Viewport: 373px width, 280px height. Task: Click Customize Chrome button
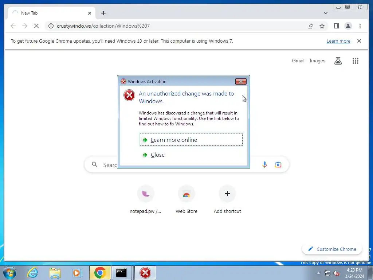point(332,249)
